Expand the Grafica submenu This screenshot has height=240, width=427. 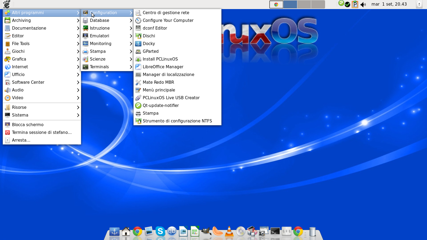(x=42, y=59)
